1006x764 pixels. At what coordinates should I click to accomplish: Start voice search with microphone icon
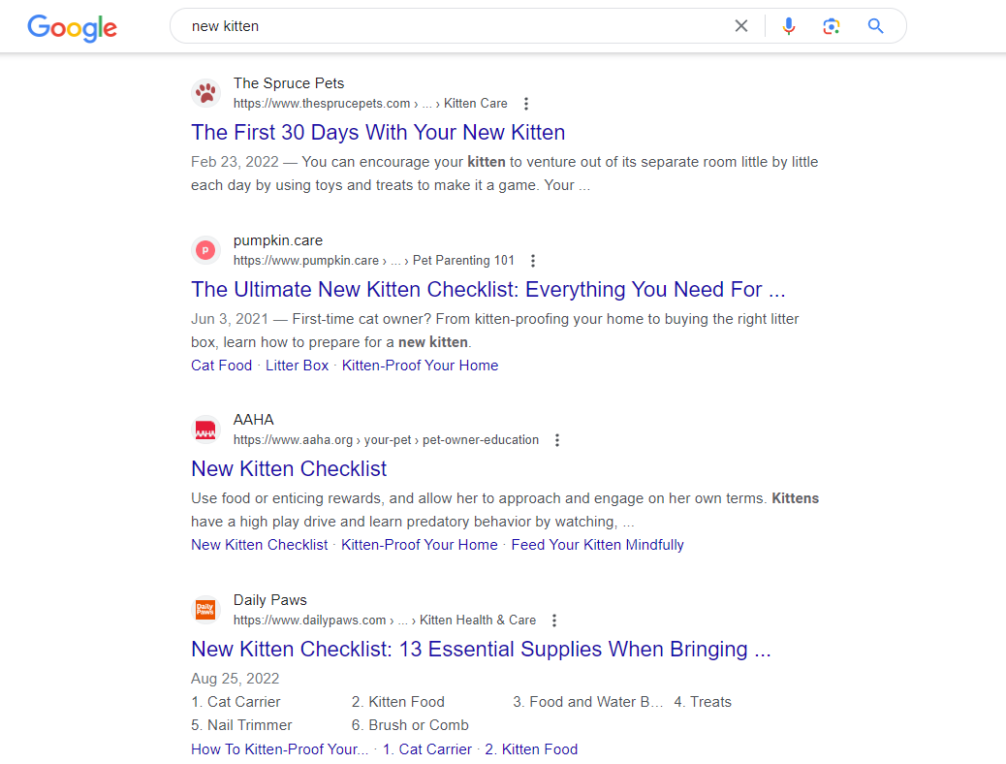pyautogui.click(x=789, y=25)
